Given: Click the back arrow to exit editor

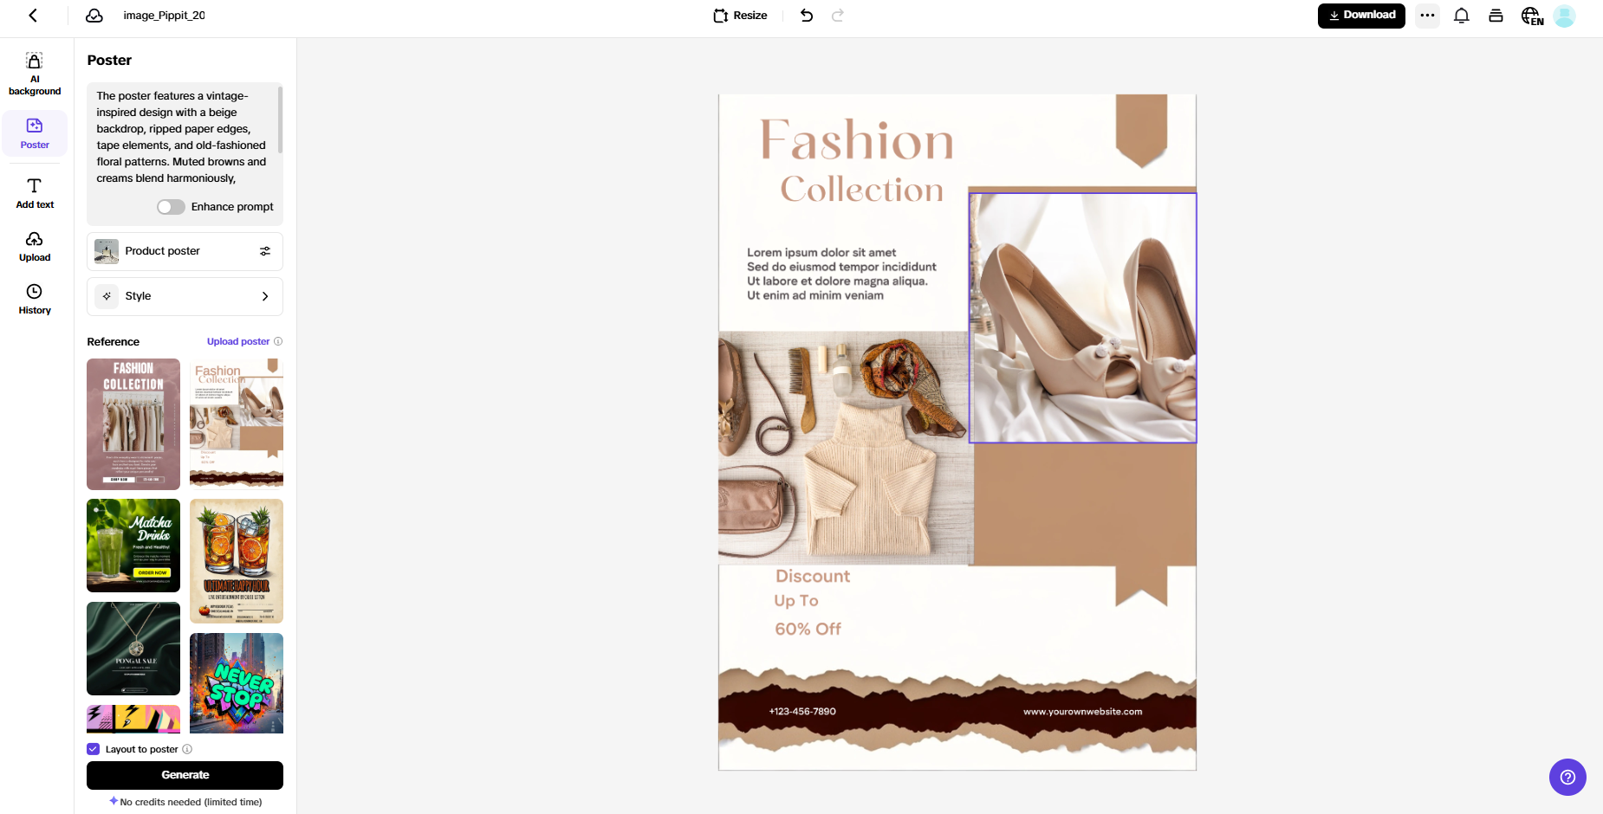Looking at the screenshot, I should point(34,16).
